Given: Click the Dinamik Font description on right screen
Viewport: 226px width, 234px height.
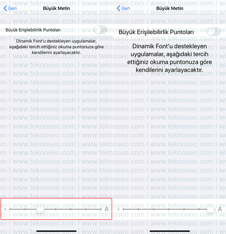Looking at the screenshot, I should click(x=170, y=58).
